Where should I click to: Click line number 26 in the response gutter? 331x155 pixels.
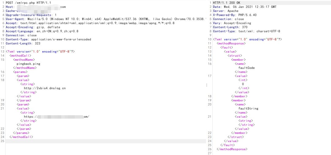pyautogui.click(x=210, y=149)
